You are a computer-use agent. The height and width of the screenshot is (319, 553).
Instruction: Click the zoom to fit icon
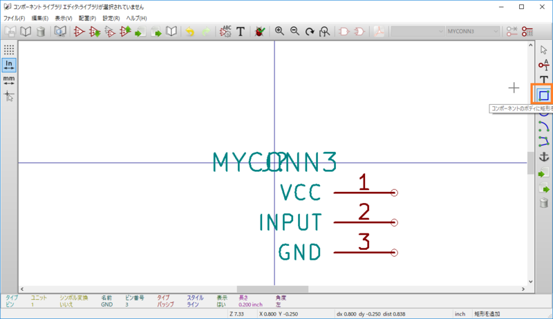(x=325, y=32)
